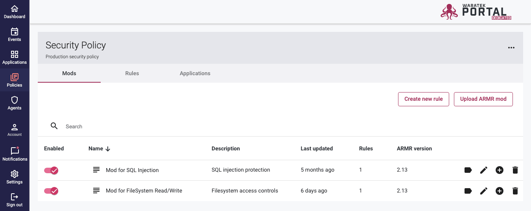
Task: Toggle sort arrow next to Name column
Action: tap(108, 149)
